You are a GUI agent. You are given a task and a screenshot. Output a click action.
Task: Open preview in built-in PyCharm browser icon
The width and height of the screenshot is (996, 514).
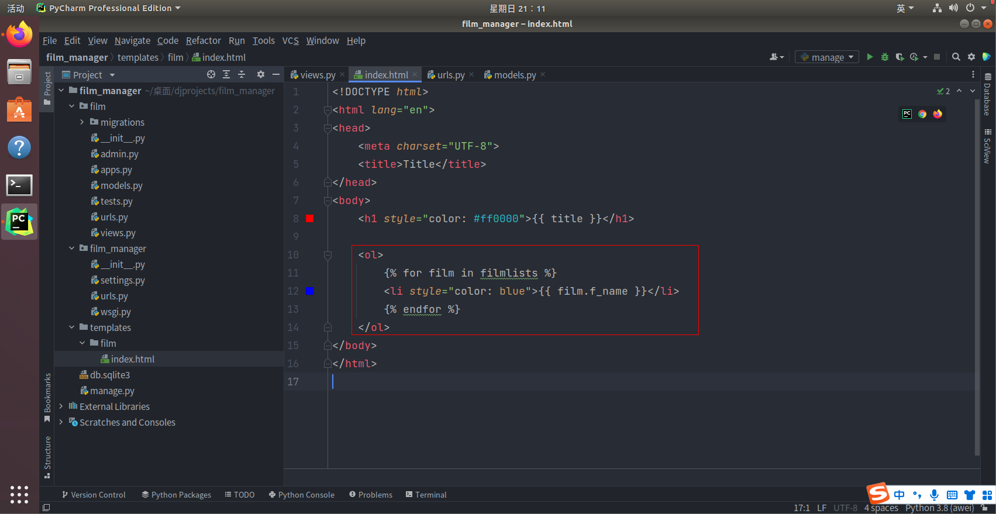pyautogui.click(x=907, y=114)
